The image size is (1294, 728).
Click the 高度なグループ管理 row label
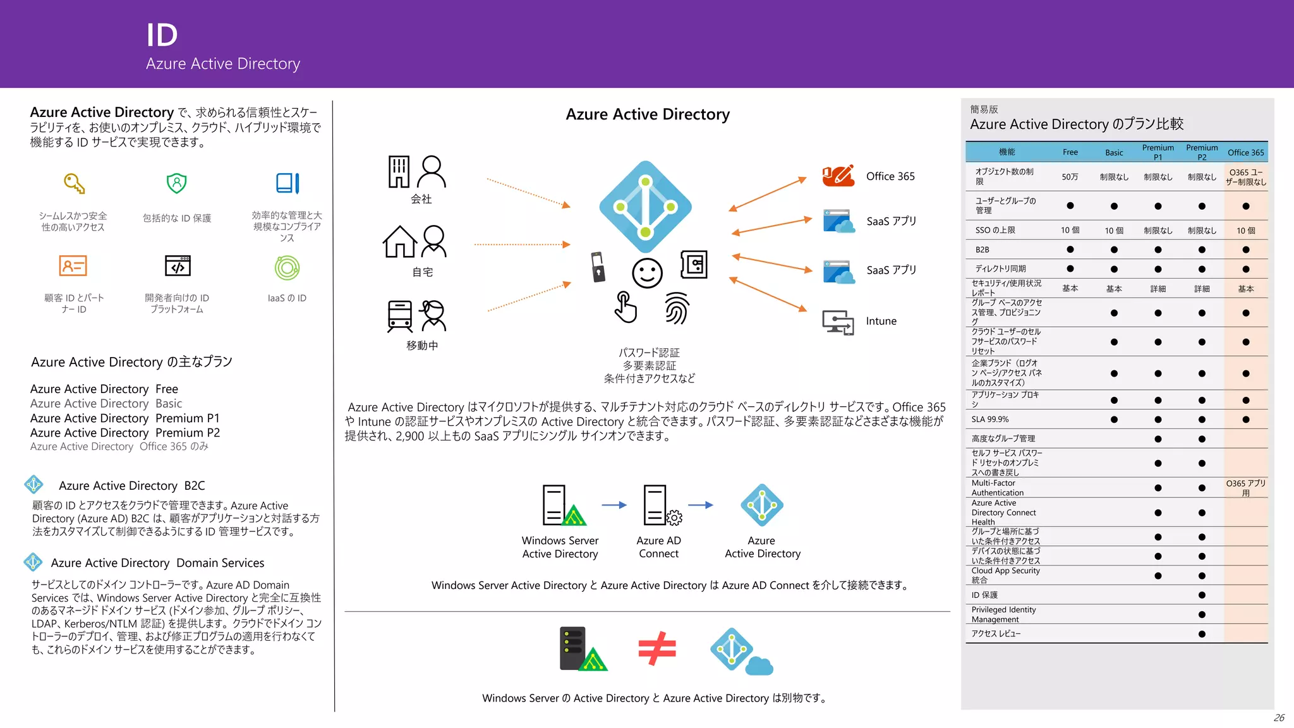click(x=1003, y=438)
